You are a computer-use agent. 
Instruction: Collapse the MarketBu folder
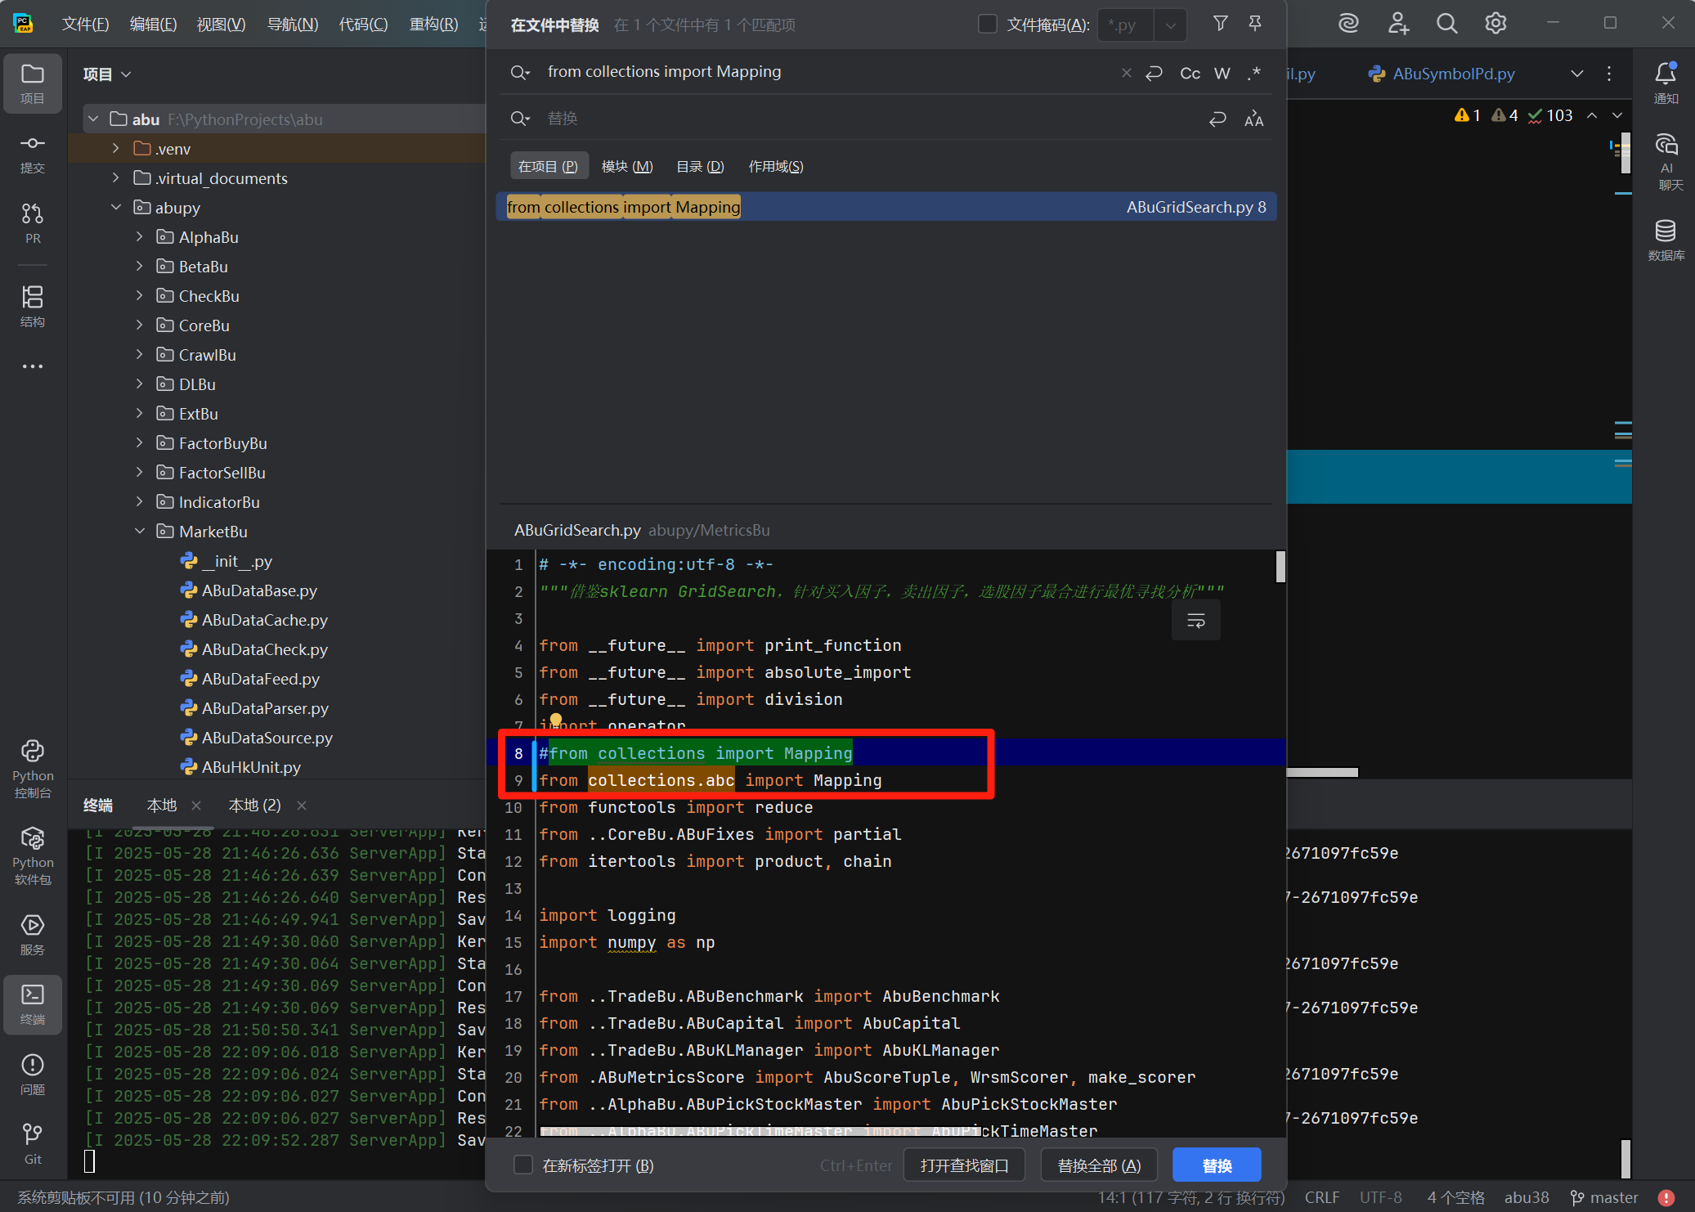[140, 532]
